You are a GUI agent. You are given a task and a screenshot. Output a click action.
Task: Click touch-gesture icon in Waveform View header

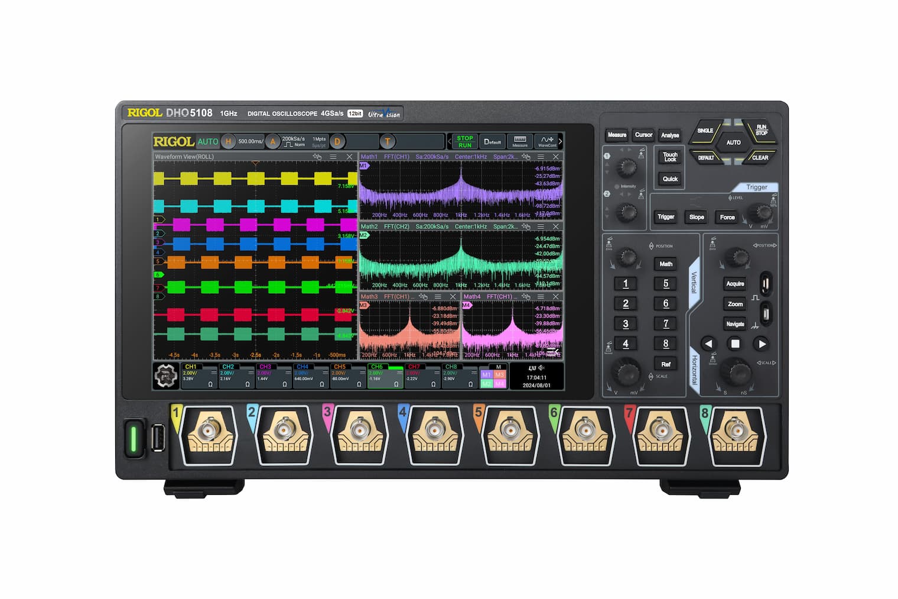click(x=317, y=157)
